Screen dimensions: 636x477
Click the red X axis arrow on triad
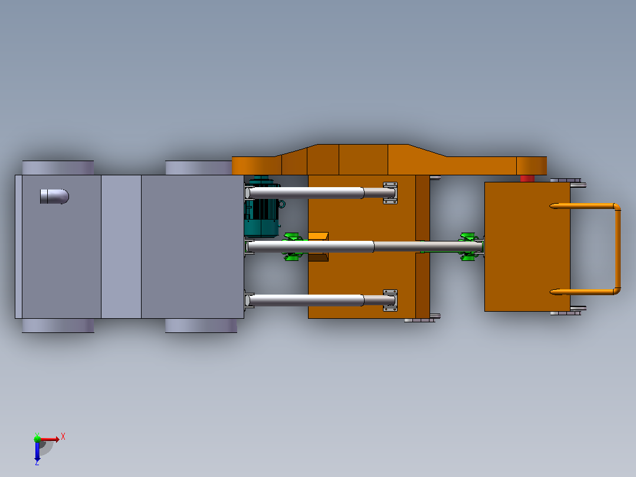pyautogui.click(x=50, y=439)
